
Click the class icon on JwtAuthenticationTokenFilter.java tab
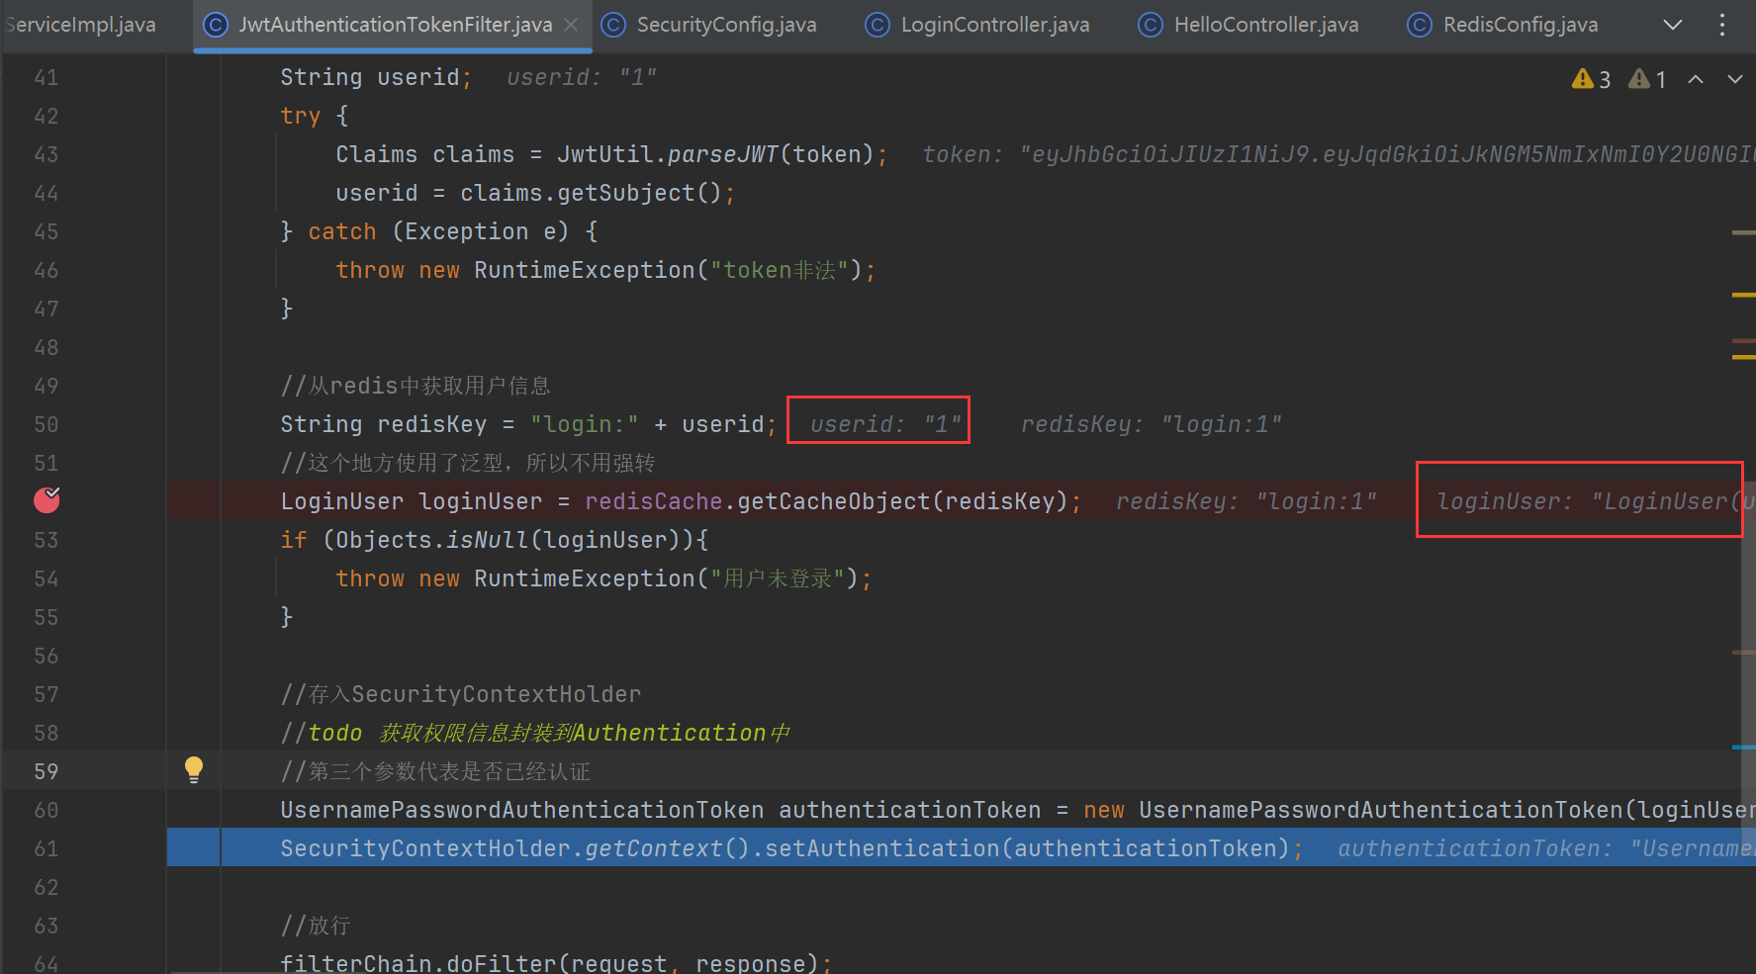point(216,25)
